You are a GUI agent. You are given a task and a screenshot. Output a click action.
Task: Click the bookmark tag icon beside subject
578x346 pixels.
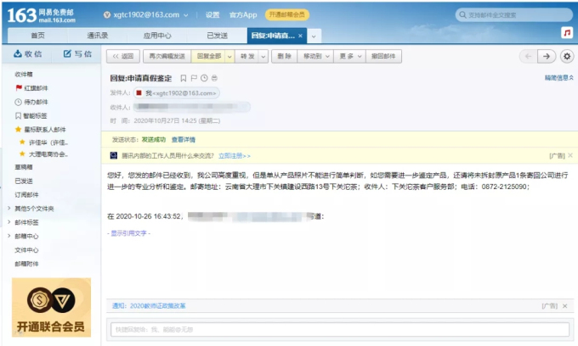pos(183,78)
